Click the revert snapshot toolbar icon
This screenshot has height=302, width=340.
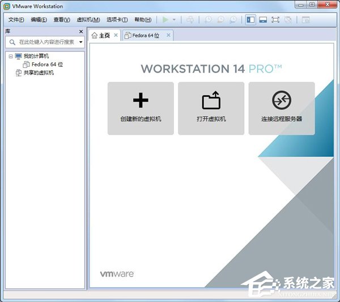pos(220,20)
